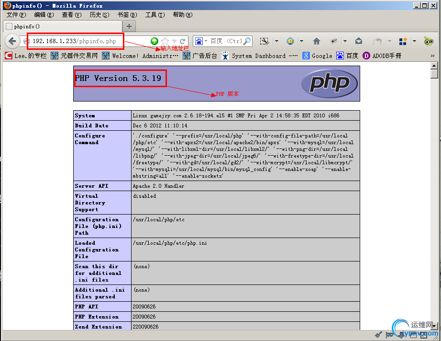This screenshot has height=341, width=441.
Task: Click '/usr/local/php/etc/php.ini' value
Action: click(170, 243)
